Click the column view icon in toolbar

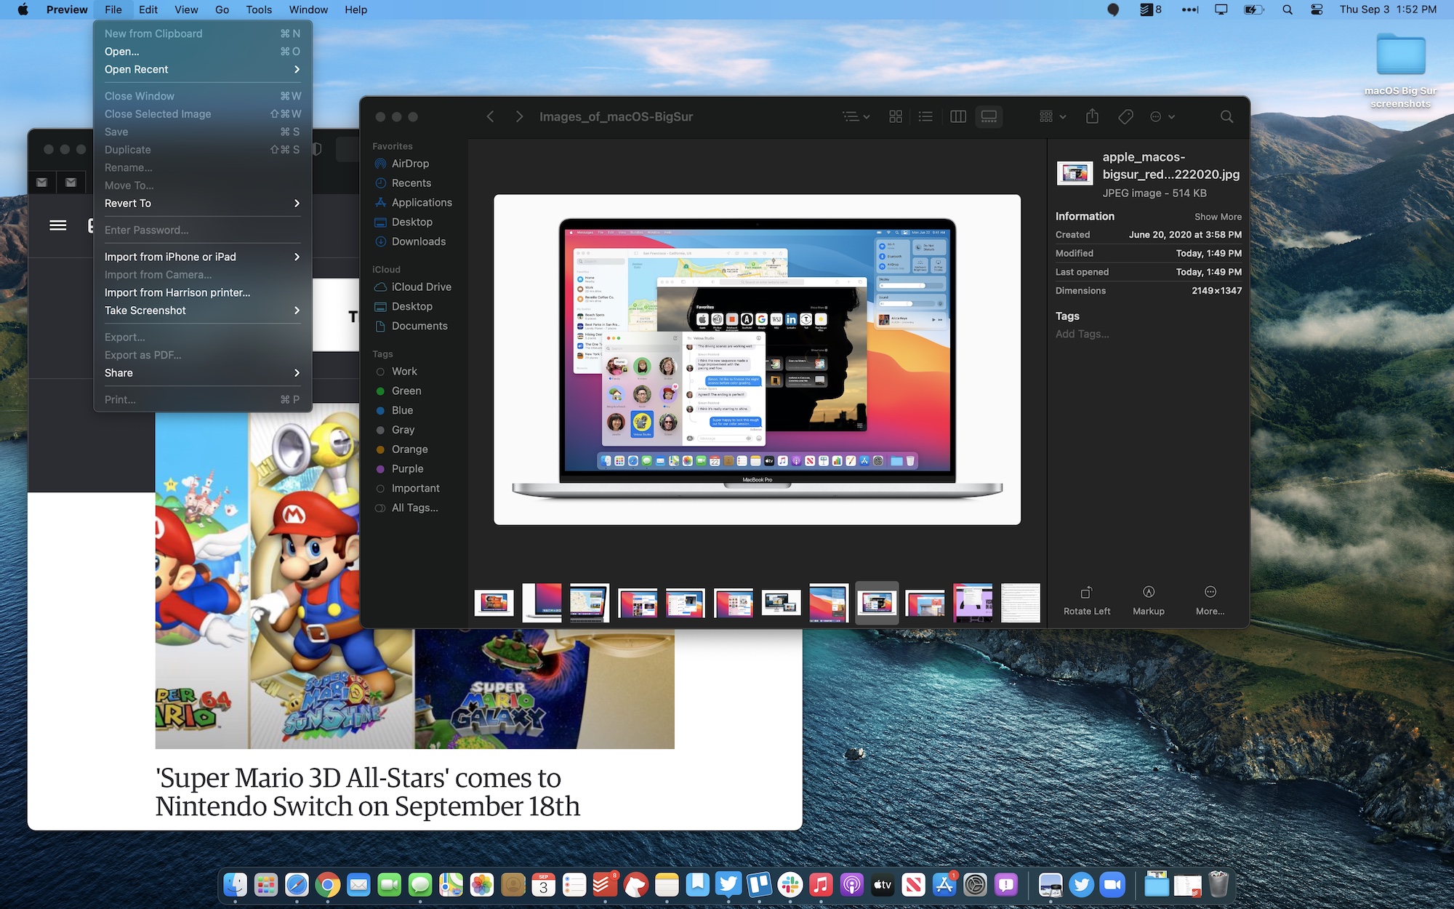click(x=957, y=116)
